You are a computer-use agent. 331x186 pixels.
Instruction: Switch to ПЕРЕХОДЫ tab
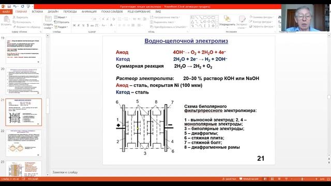tap(70, 12)
